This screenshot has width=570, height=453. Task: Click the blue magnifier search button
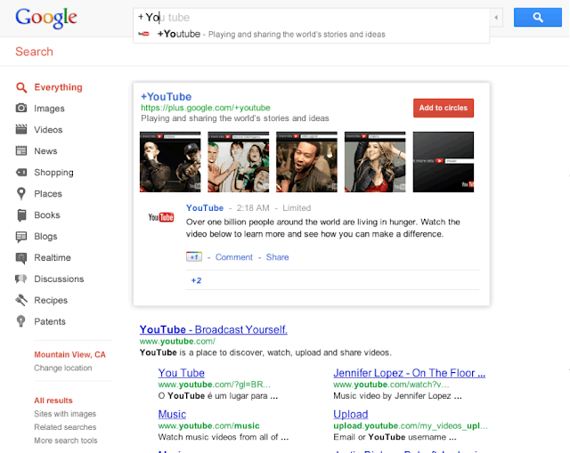coord(538,17)
